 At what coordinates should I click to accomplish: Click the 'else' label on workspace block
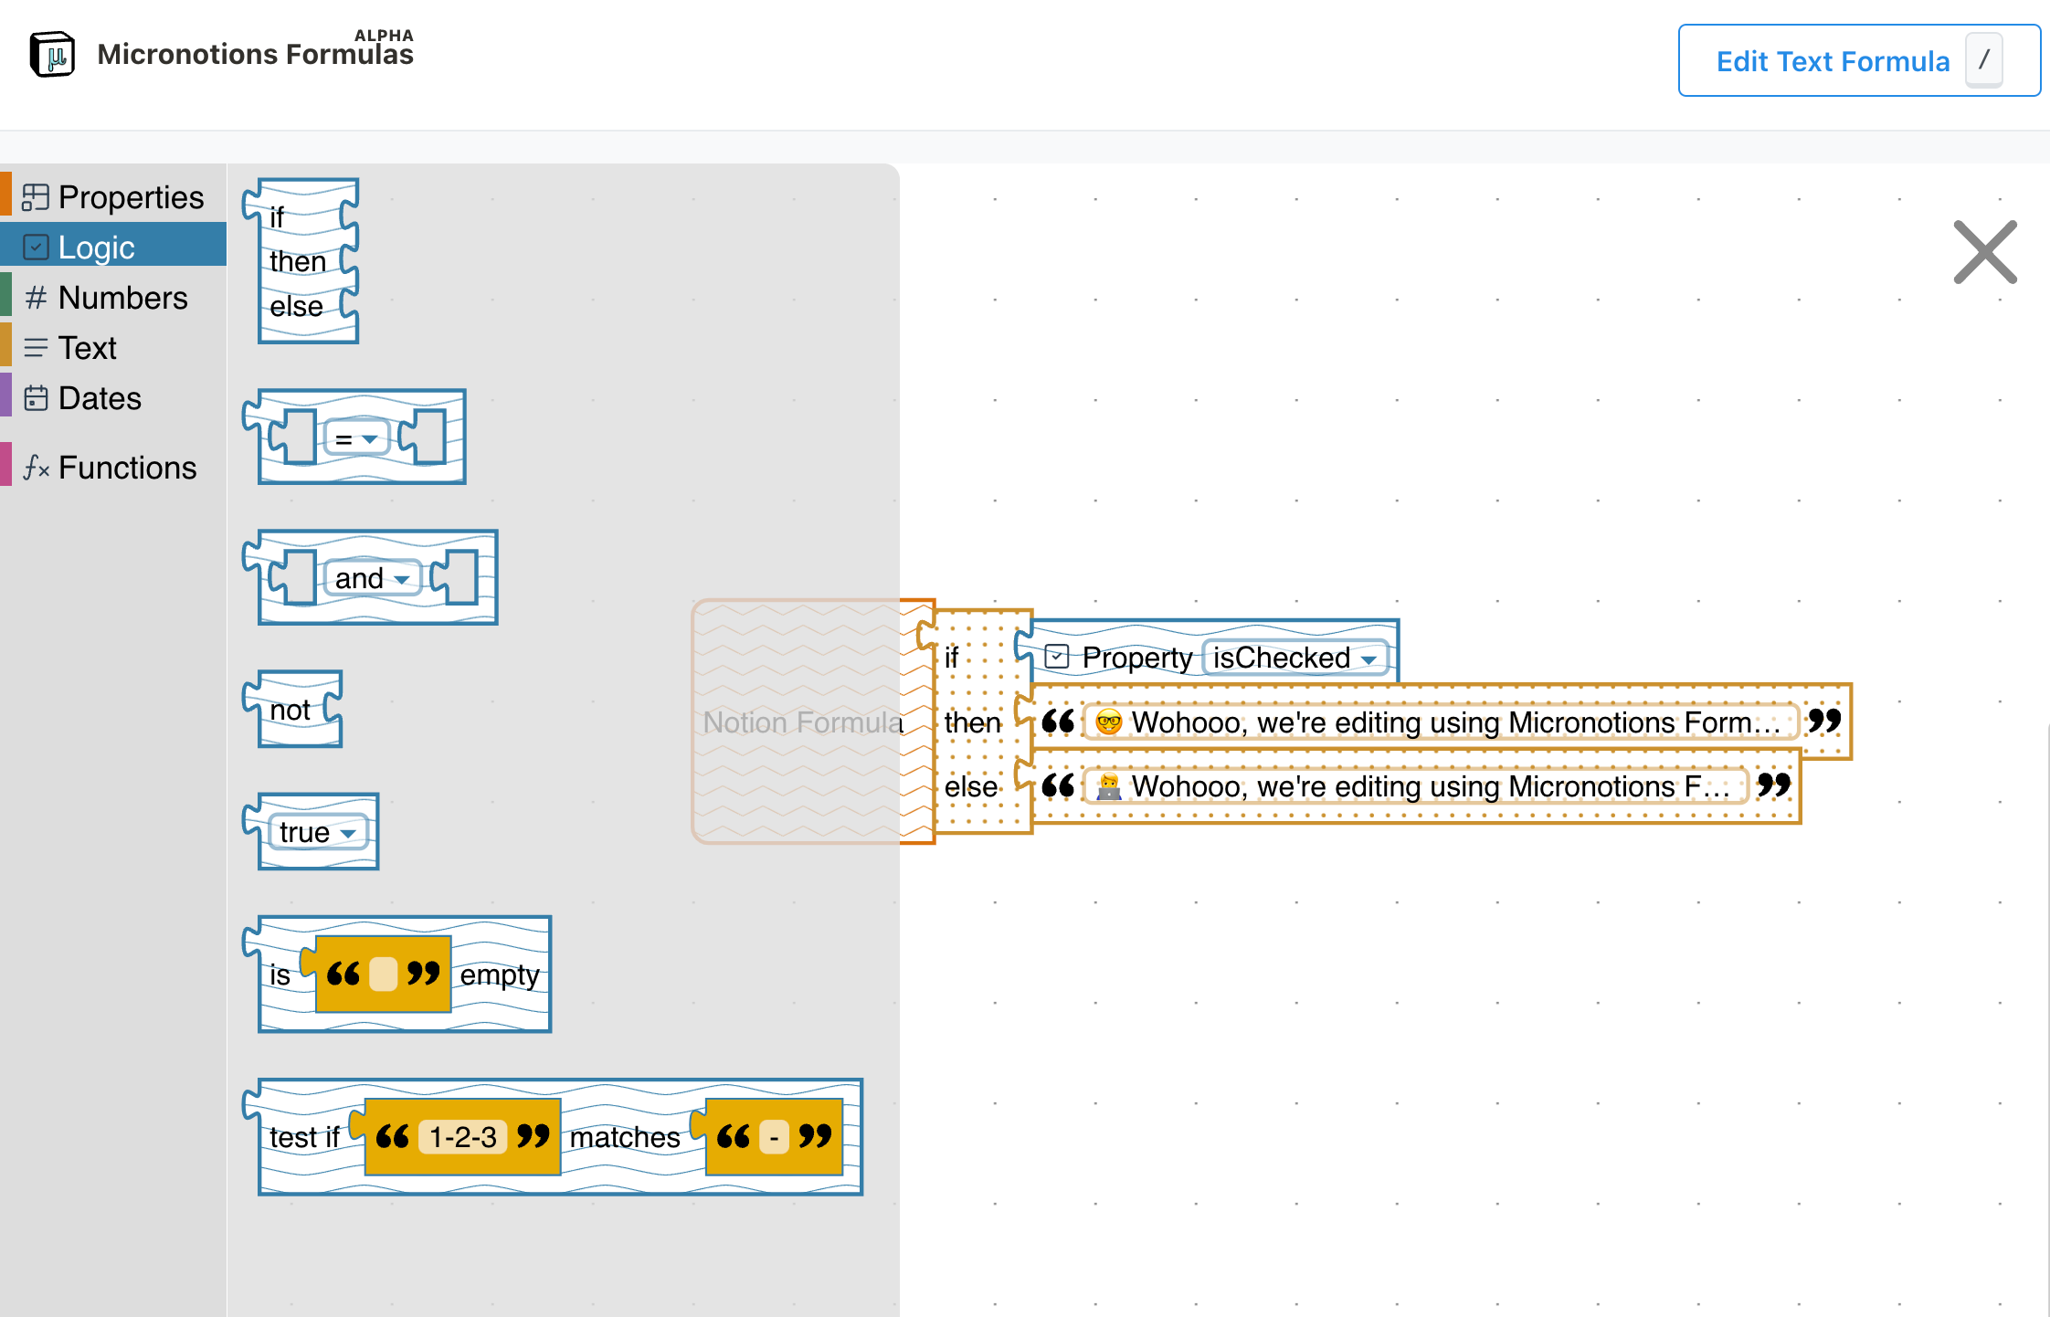click(971, 786)
